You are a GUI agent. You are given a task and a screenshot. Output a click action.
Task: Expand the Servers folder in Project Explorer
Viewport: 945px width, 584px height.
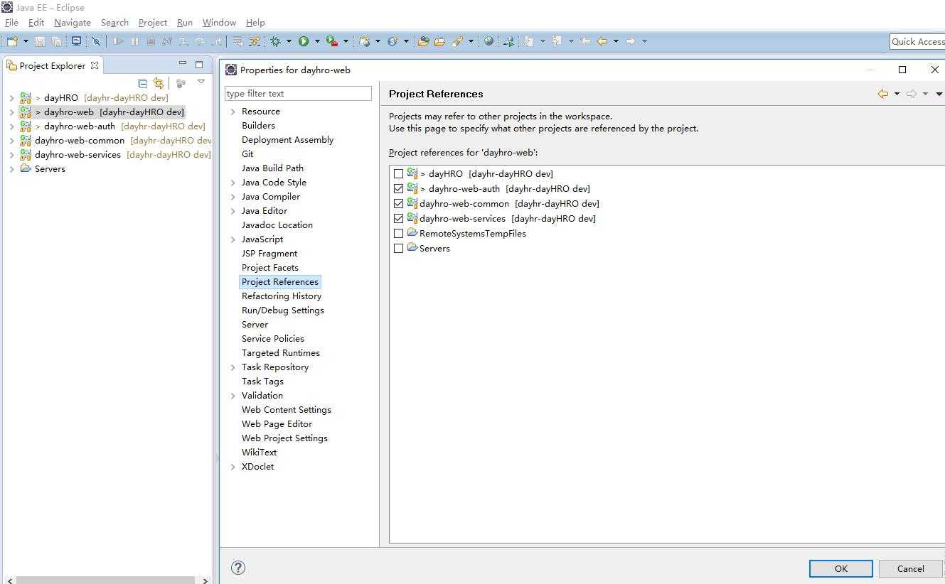(x=11, y=169)
